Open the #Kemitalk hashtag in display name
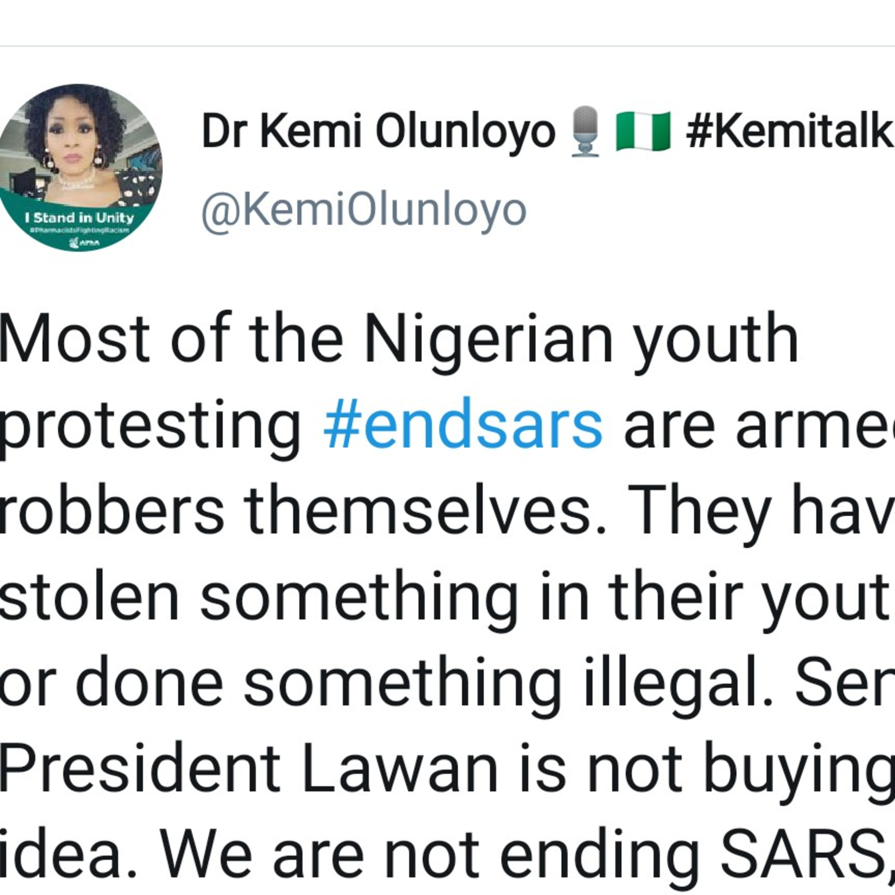This screenshot has height=895, width=895. 790,132
